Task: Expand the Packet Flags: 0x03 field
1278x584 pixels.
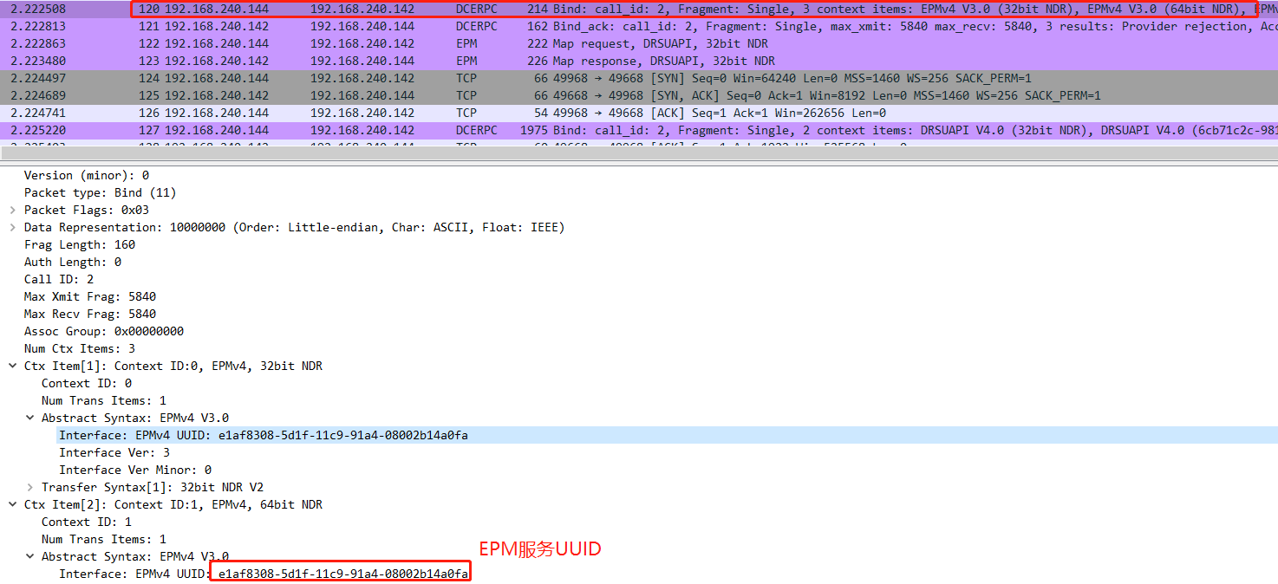Action: 12,210
